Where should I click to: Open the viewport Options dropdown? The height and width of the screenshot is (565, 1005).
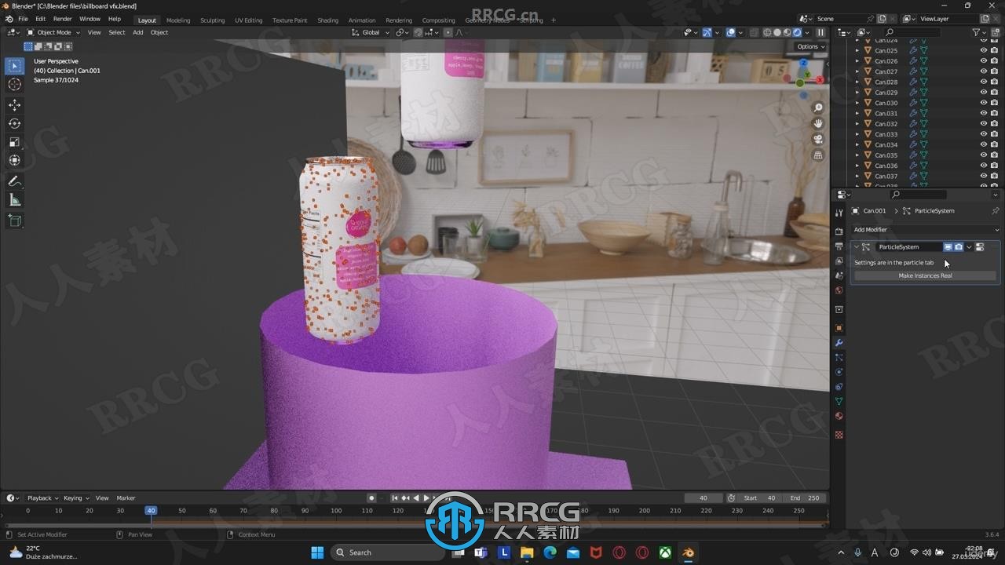coord(810,46)
